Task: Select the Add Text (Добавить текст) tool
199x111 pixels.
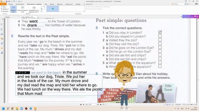Action: [13, 9]
